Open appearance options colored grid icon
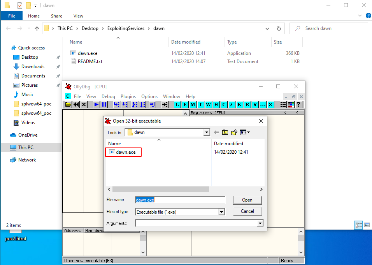The image size is (372, 265). (291, 104)
